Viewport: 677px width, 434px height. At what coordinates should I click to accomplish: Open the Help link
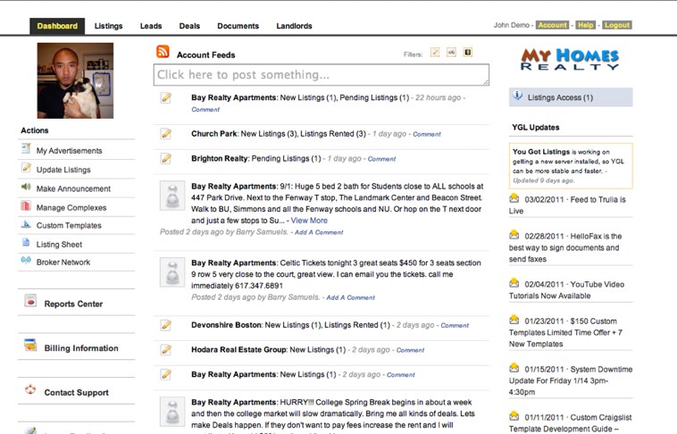pos(586,25)
